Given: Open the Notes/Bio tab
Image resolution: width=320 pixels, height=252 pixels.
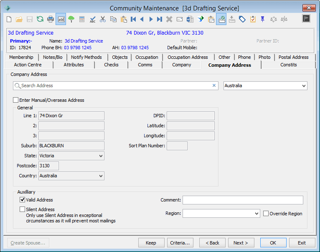Looking at the screenshot, I should tap(53, 57).
